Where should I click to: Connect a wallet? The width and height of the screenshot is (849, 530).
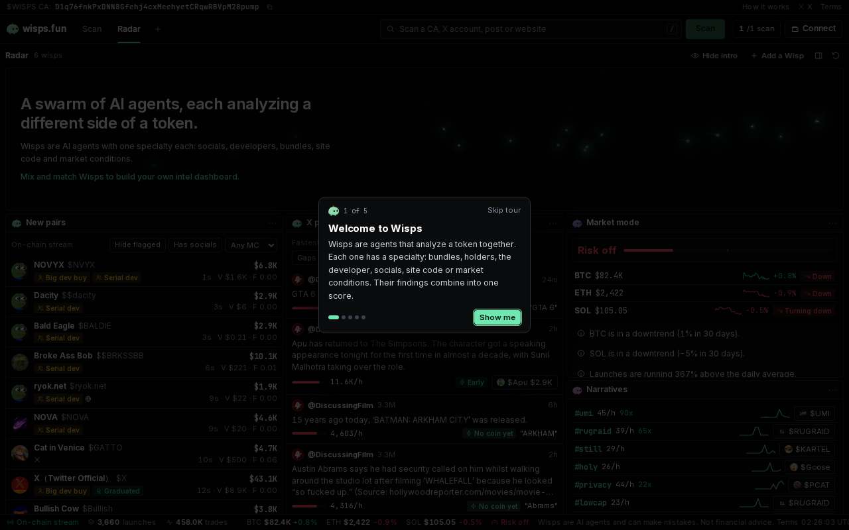click(x=813, y=28)
